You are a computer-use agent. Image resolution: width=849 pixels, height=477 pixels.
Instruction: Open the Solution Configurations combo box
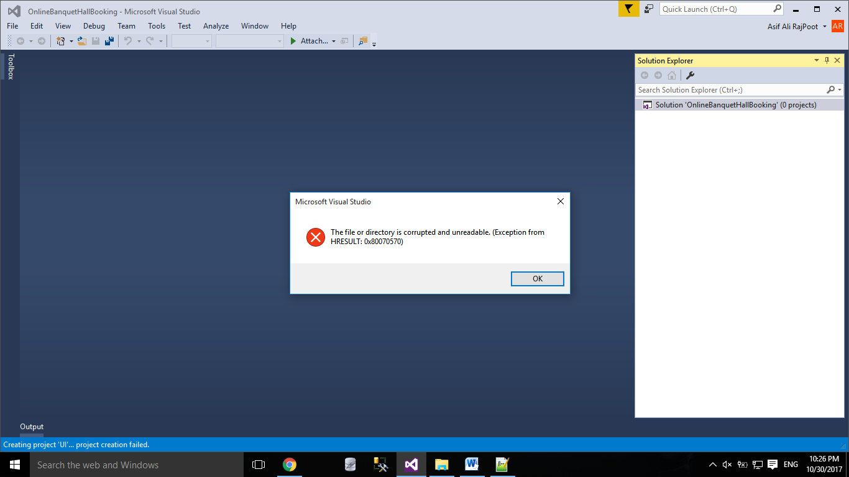tap(191, 41)
